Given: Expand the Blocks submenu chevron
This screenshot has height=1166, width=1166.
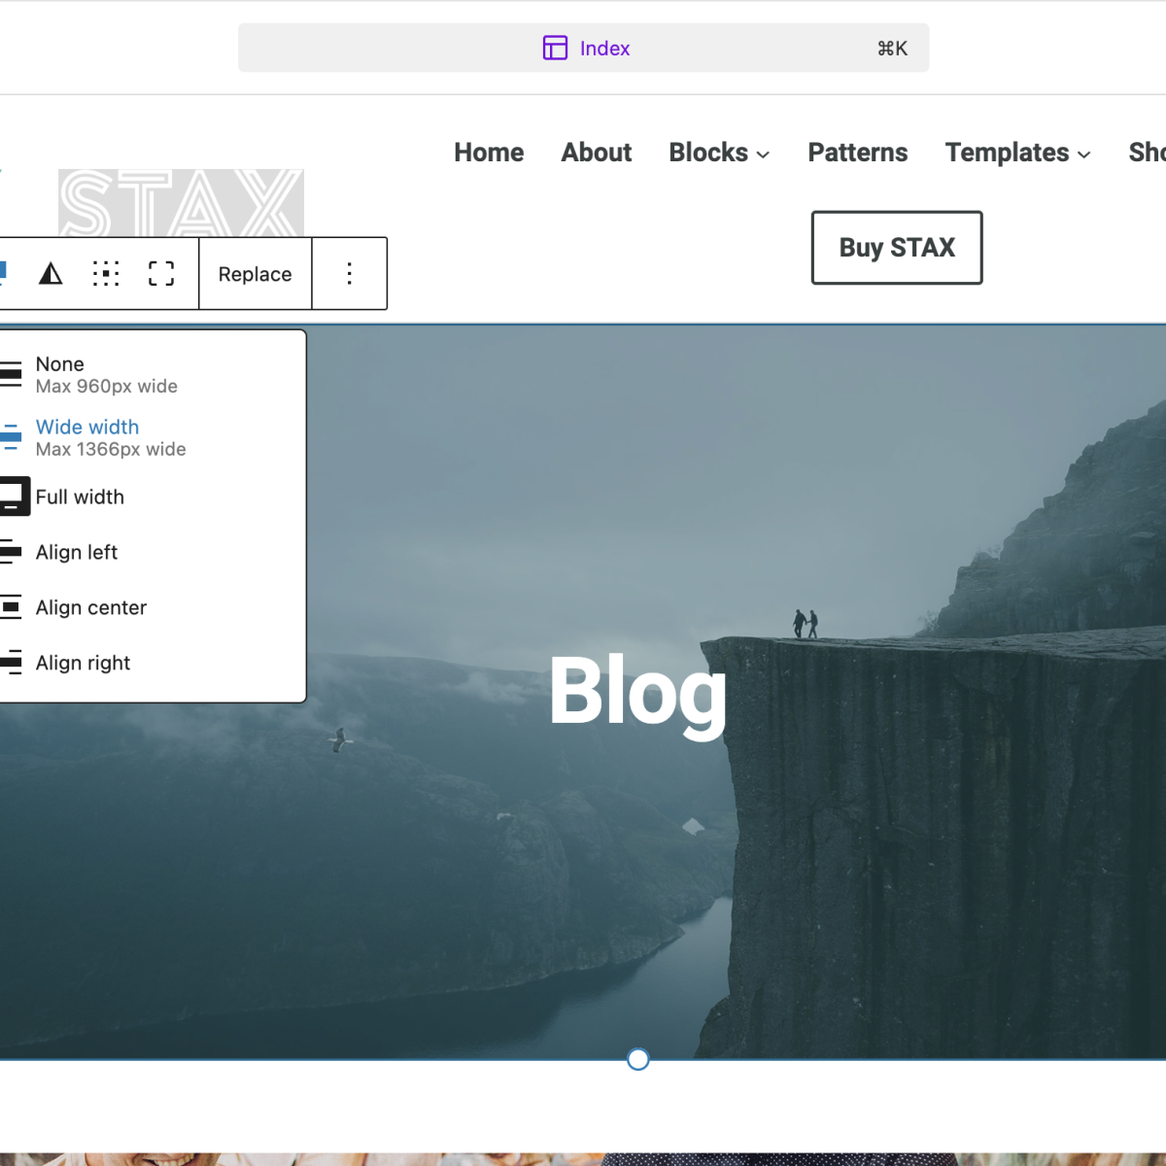Looking at the screenshot, I should [763, 154].
